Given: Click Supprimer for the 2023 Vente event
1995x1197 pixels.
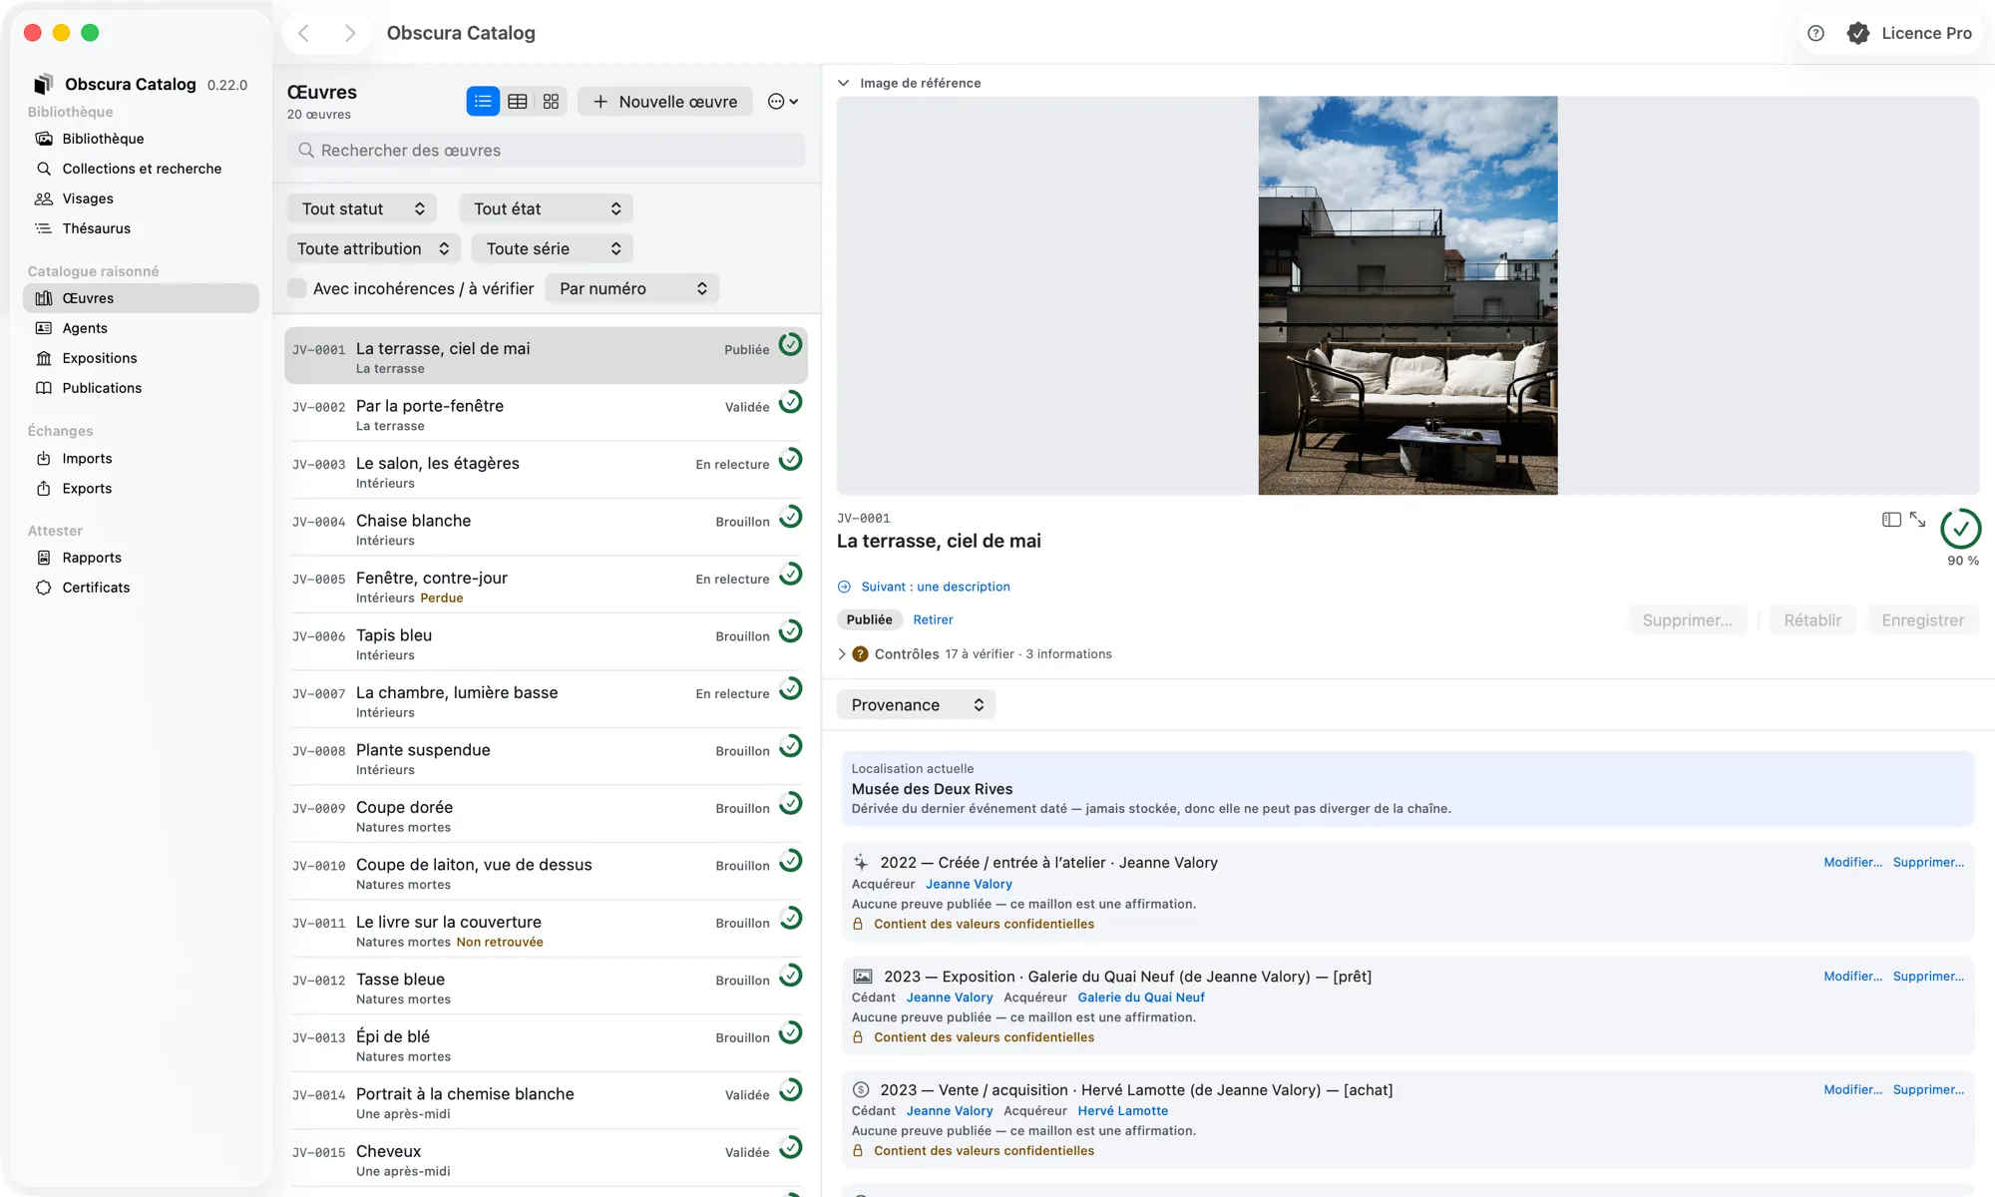Looking at the screenshot, I should (1928, 1089).
